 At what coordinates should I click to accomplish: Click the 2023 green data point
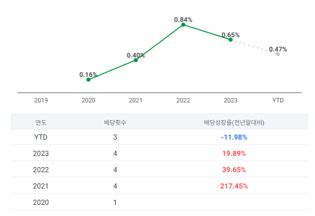pyautogui.click(x=230, y=39)
